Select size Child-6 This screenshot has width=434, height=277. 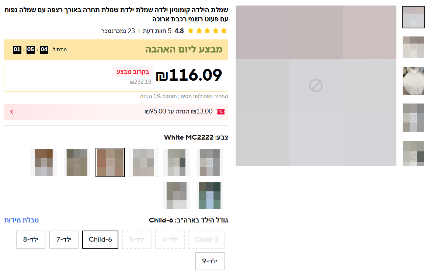click(100, 239)
